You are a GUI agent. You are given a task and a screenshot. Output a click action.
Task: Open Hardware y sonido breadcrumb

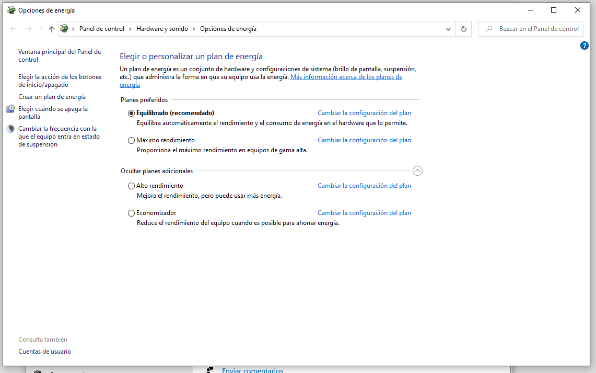(x=162, y=29)
